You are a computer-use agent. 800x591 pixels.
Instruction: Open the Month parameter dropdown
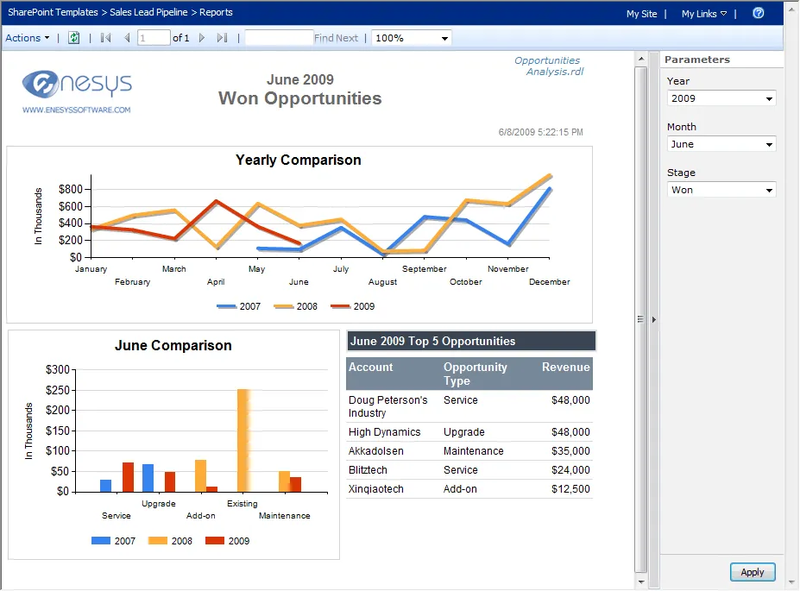[x=771, y=143]
